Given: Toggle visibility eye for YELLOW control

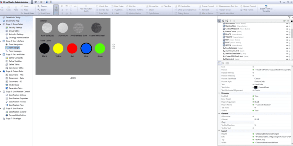Looking at the screenshot, I should pos(287,37).
